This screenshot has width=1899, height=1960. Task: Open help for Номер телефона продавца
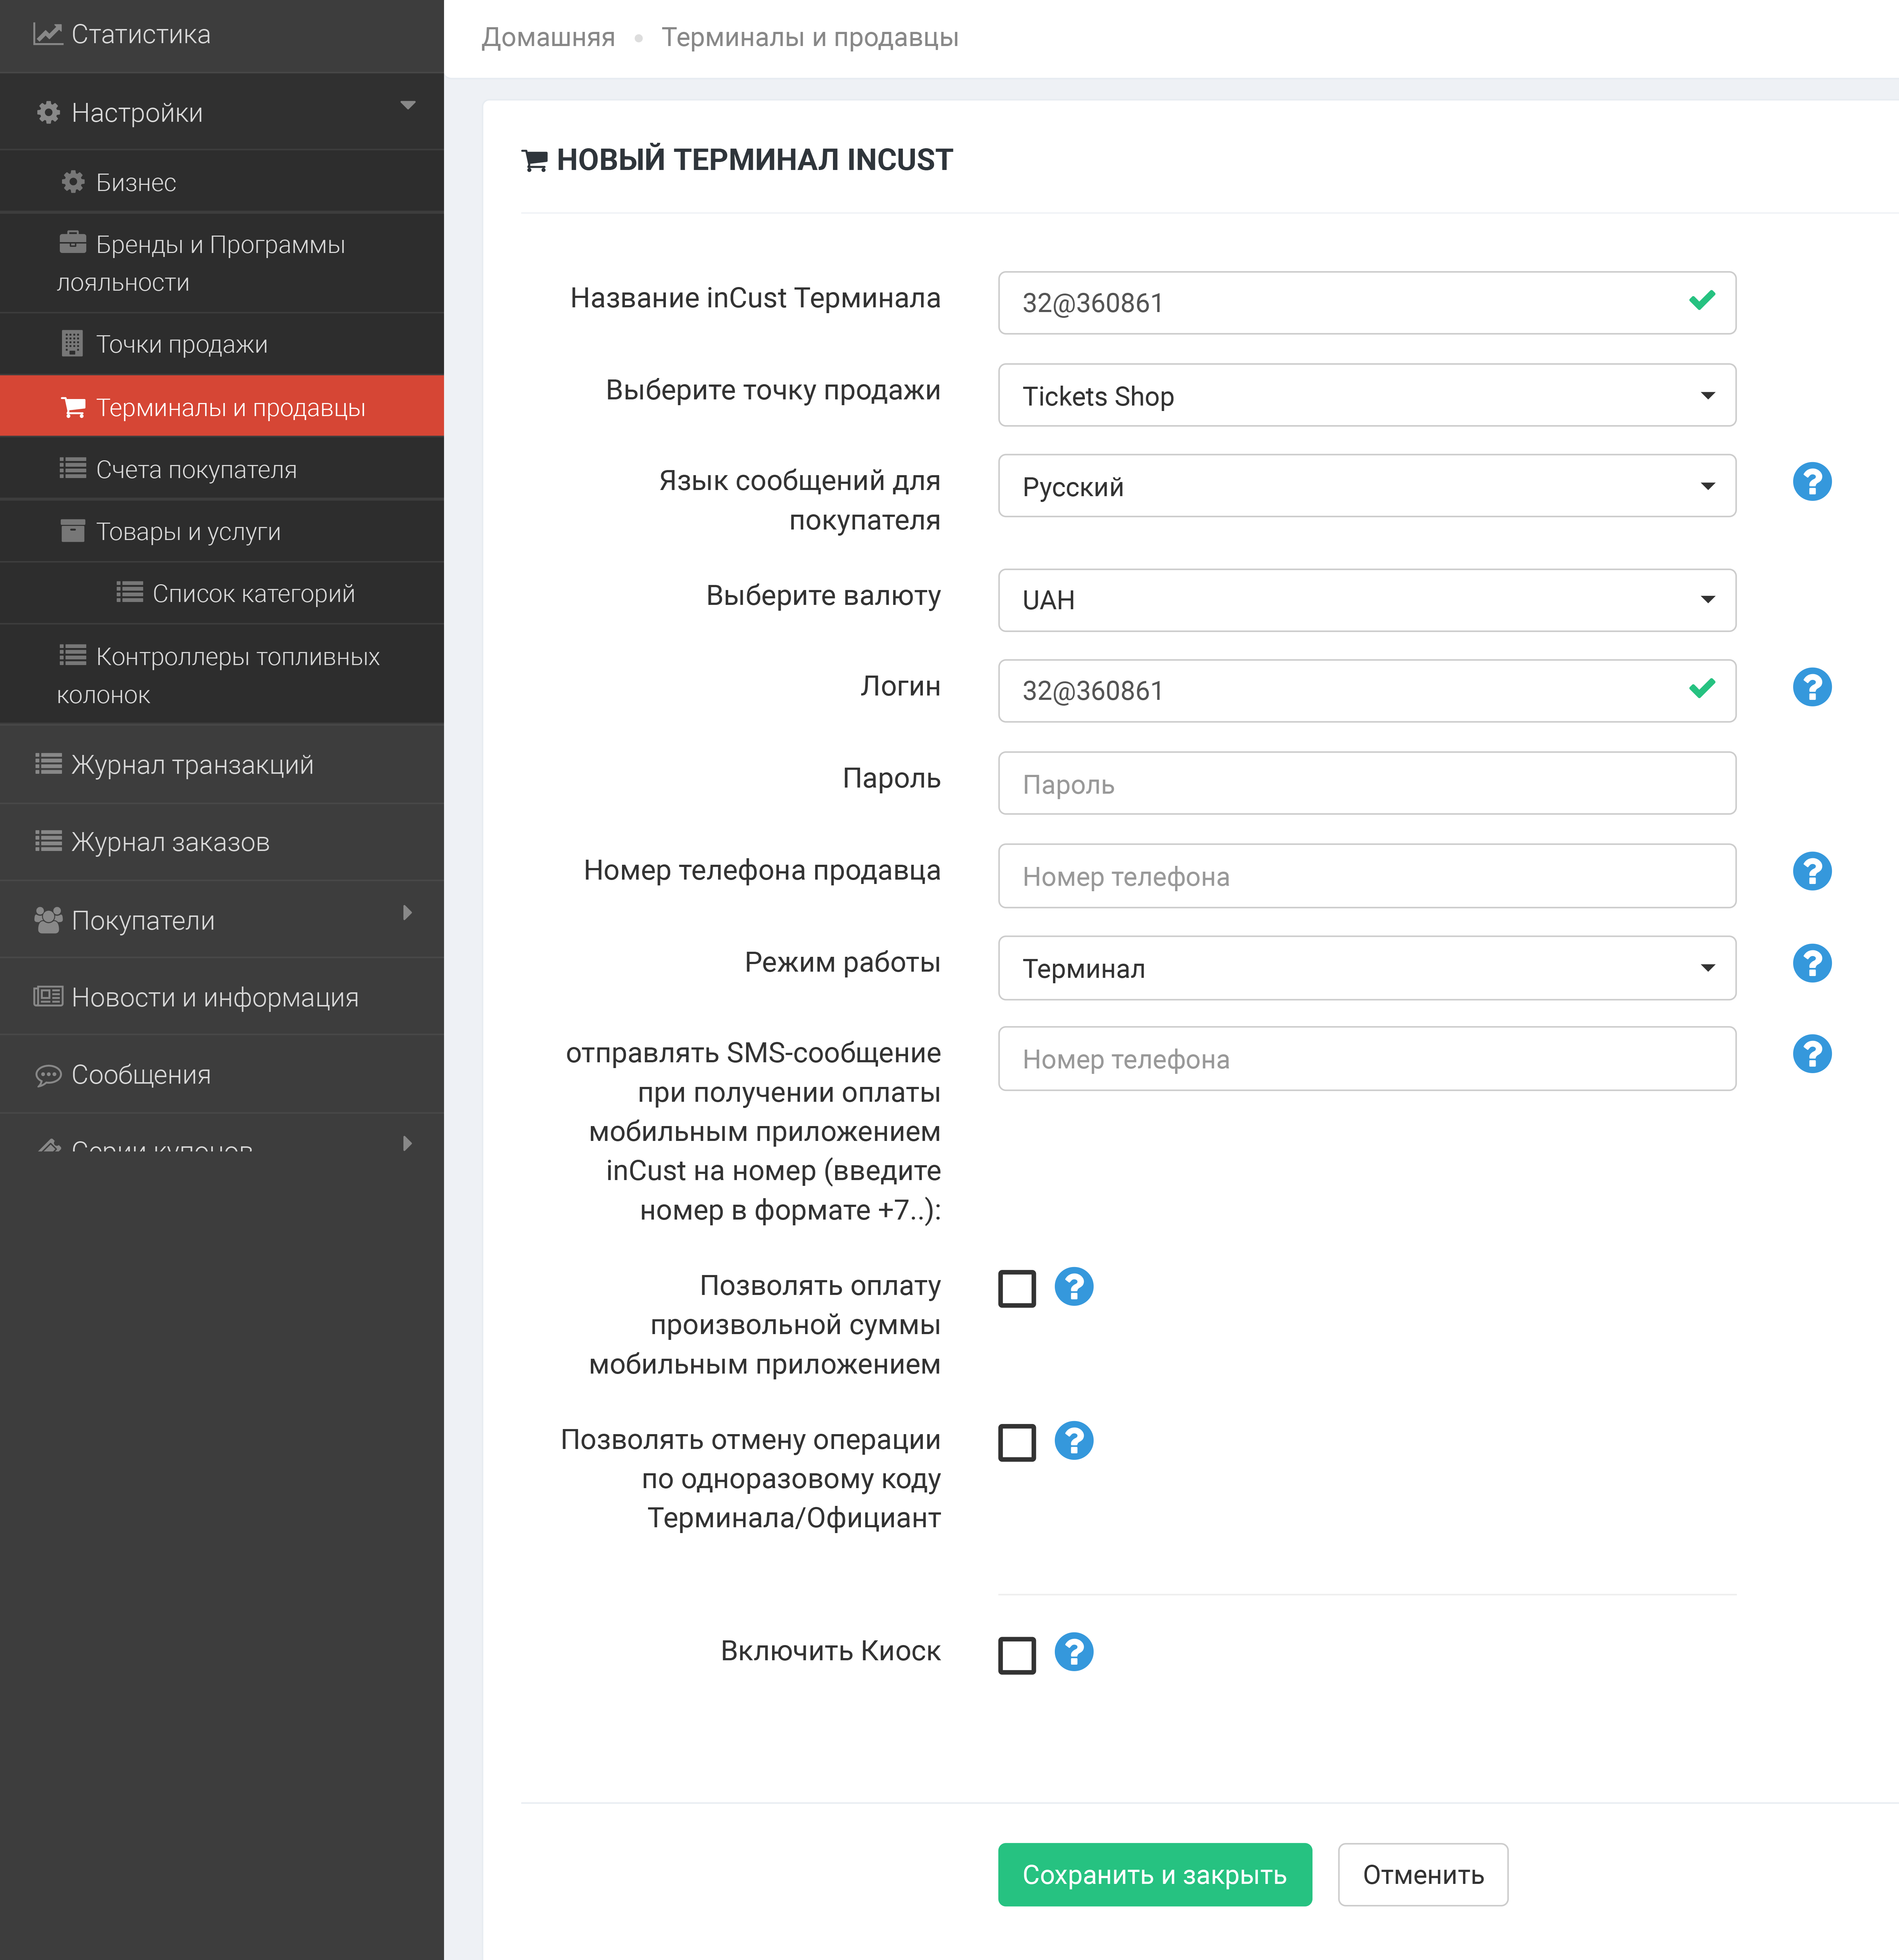point(1812,871)
